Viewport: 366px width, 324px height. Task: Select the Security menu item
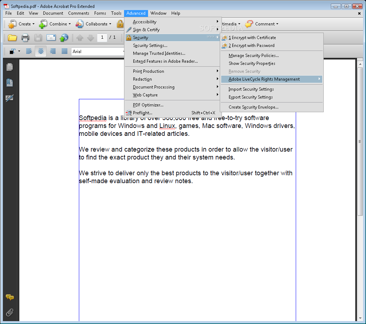(x=173, y=38)
